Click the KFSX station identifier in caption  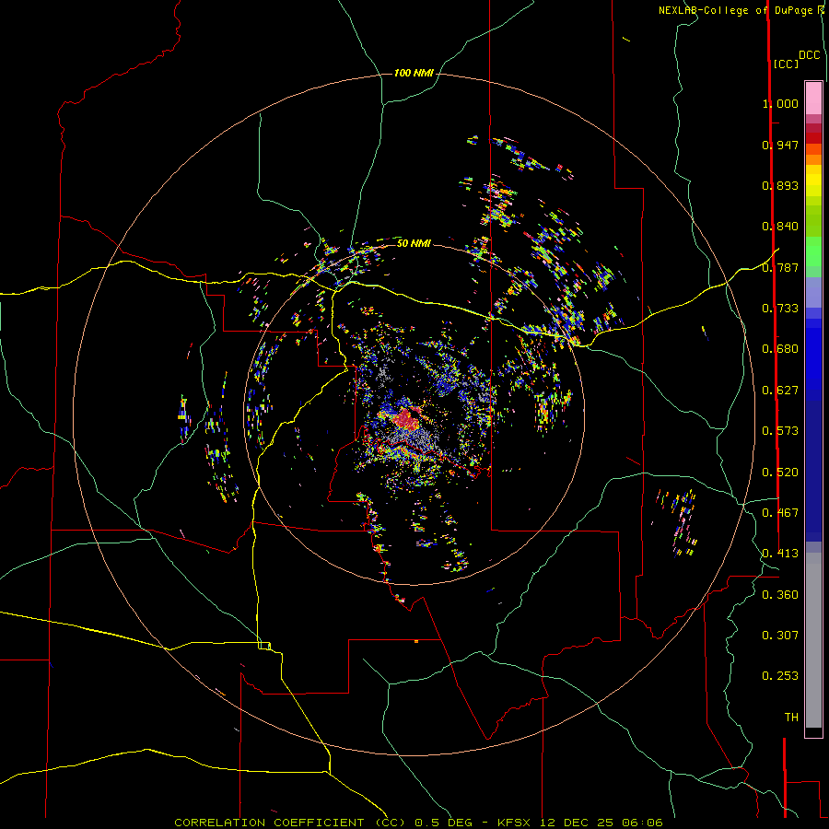tap(516, 823)
